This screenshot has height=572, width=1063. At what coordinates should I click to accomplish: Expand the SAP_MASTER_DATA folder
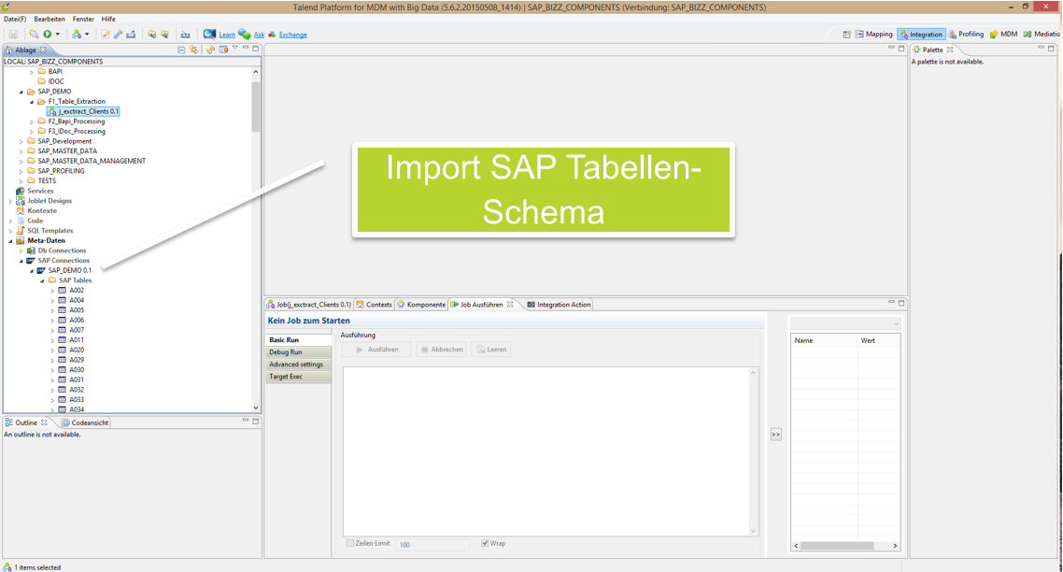pyautogui.click(x=21, y=151)
